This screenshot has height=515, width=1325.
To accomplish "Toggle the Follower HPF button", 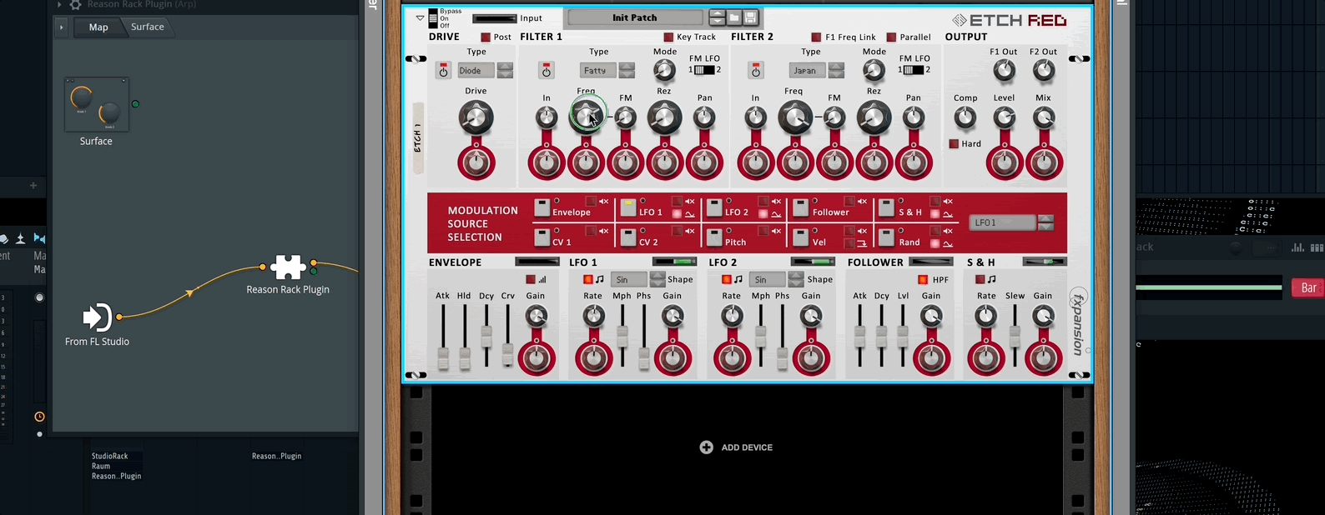I will click(923, 280).
